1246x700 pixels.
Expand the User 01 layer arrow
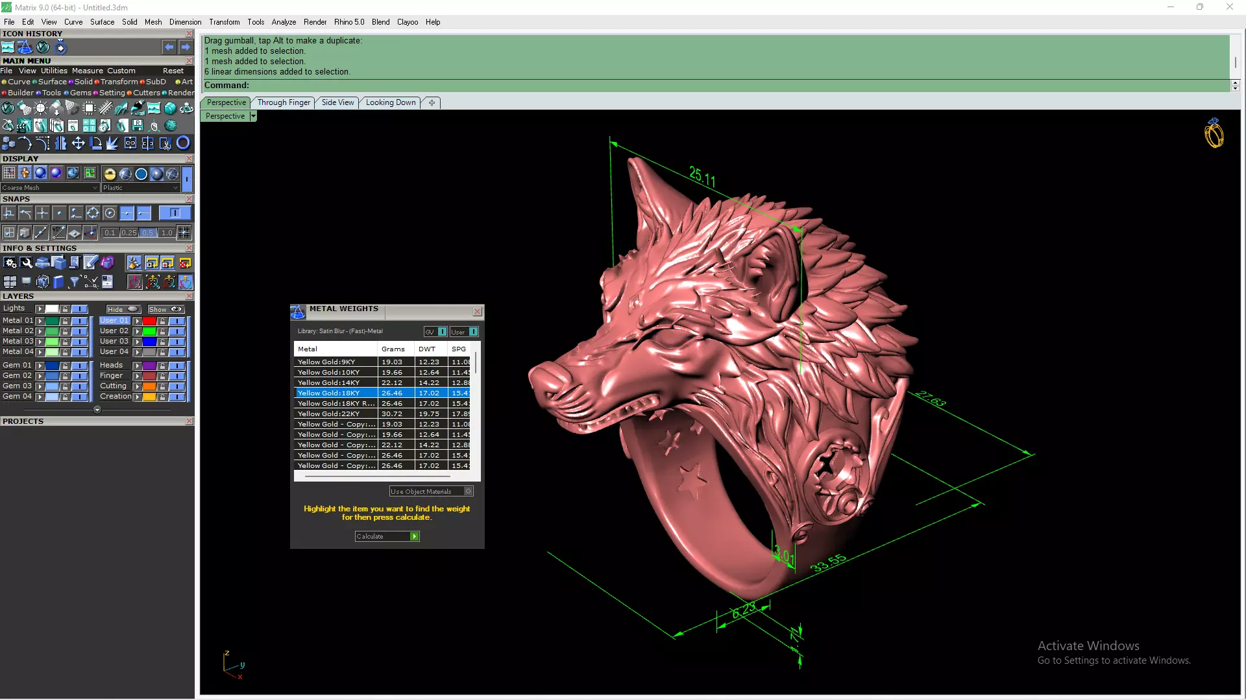[137, 321]
